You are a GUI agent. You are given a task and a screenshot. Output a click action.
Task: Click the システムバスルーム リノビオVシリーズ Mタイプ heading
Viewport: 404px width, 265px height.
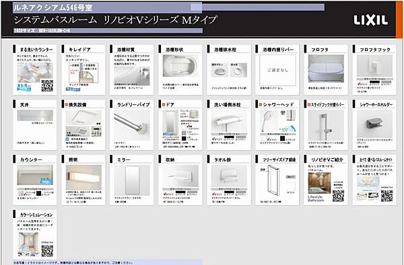[x=115, y=20]
